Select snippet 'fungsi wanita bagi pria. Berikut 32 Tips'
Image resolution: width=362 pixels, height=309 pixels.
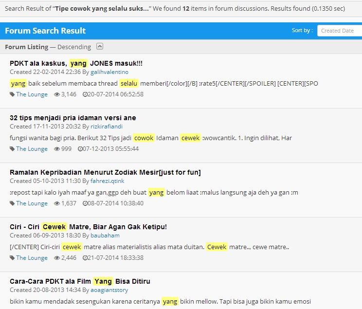(x=151, y=138)
